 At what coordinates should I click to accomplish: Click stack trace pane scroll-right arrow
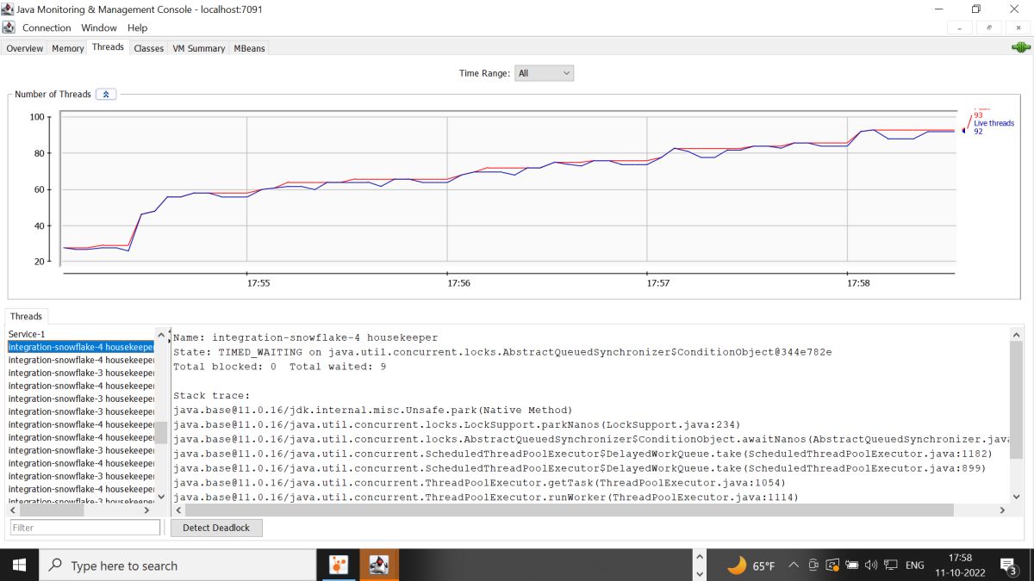point(1002,510)
